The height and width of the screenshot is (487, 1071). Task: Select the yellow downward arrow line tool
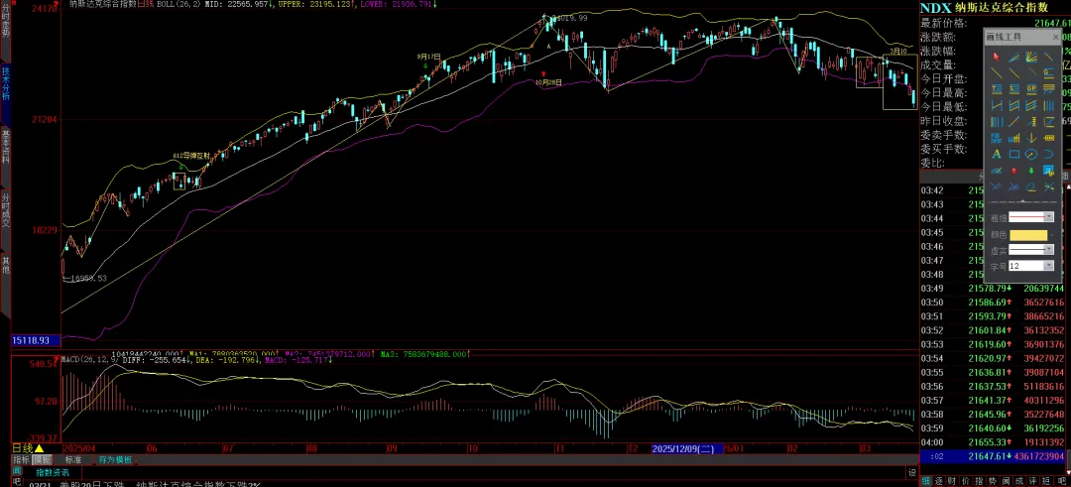pyautogui.click(x=1031, y=139)
